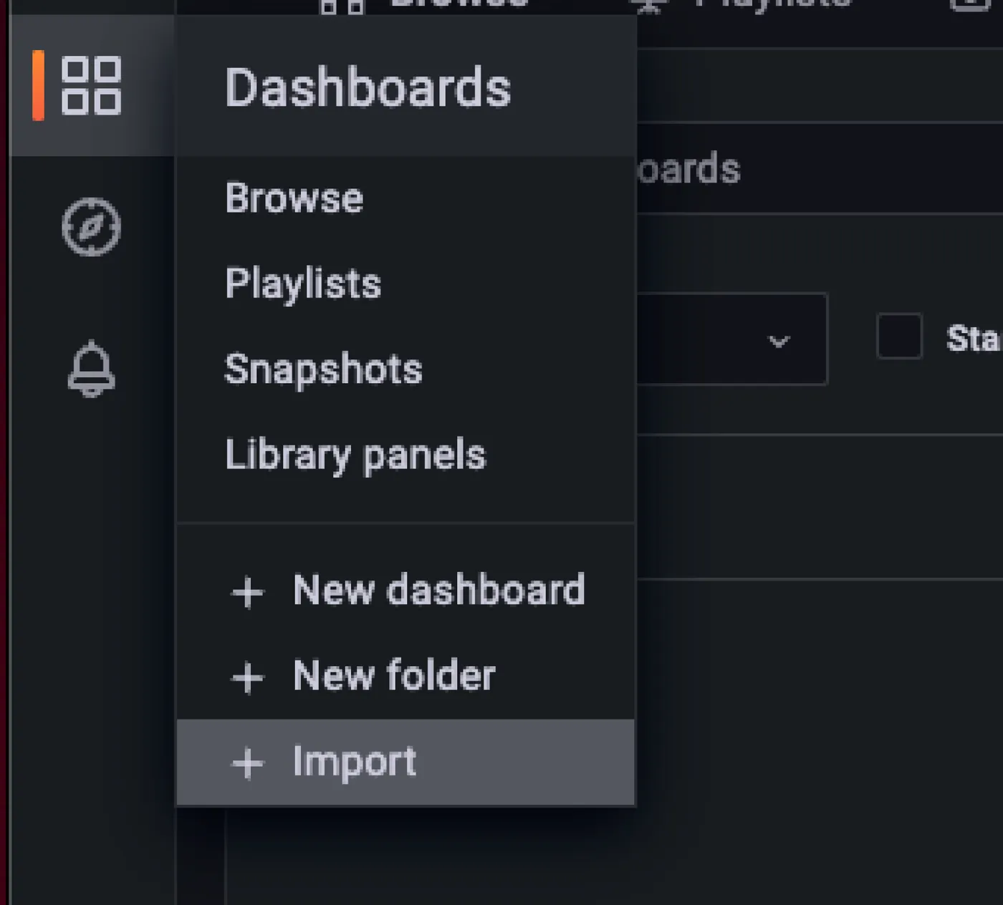Go to Library panels
The width and height of the screenshot is (1003, 905).
tap(355, 455)
